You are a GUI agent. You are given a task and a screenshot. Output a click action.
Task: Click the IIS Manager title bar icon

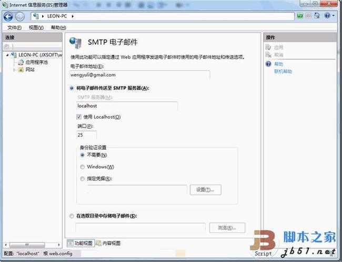(5, 5)
